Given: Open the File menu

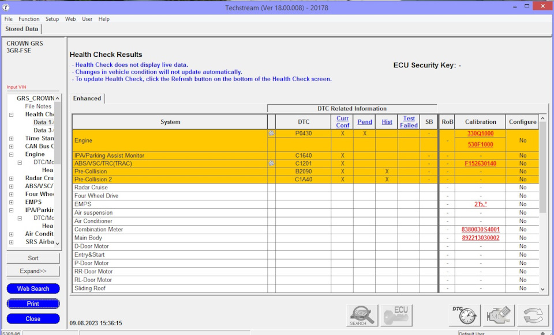Looking at the screenshot, I should click(9, 19).
